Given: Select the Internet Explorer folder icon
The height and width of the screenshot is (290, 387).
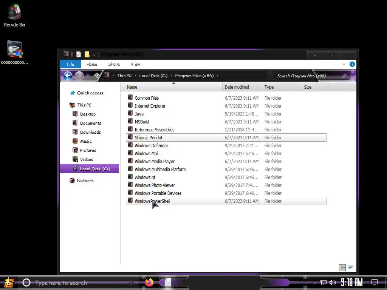Looking at the screenshot, I should point(130,106).
